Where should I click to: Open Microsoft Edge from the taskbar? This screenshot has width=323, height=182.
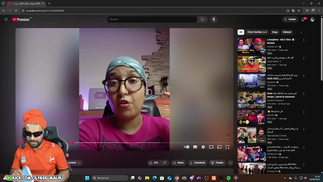tap(155, 178)
